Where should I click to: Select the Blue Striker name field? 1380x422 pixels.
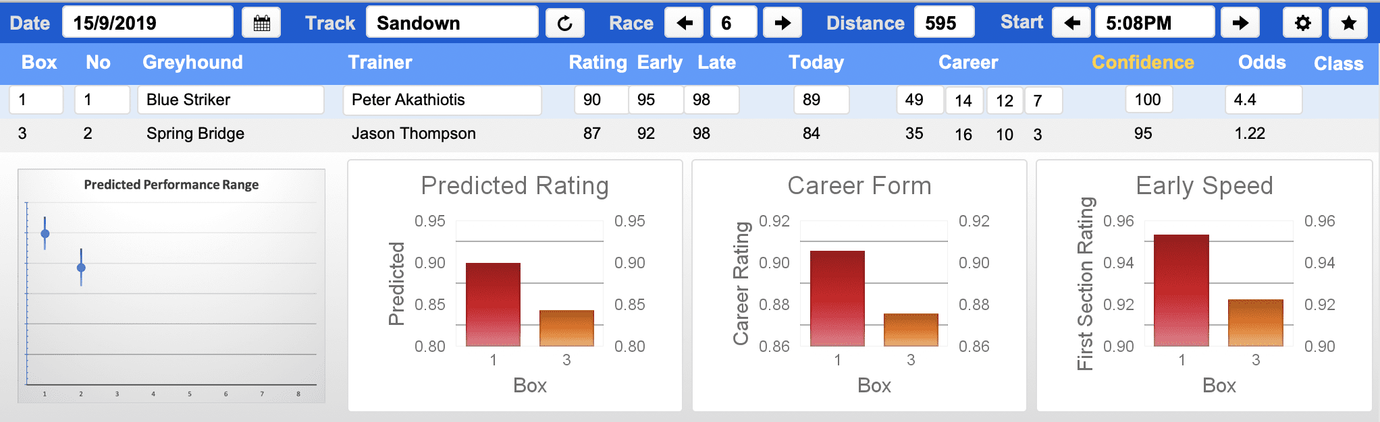(x=231, y=100)
